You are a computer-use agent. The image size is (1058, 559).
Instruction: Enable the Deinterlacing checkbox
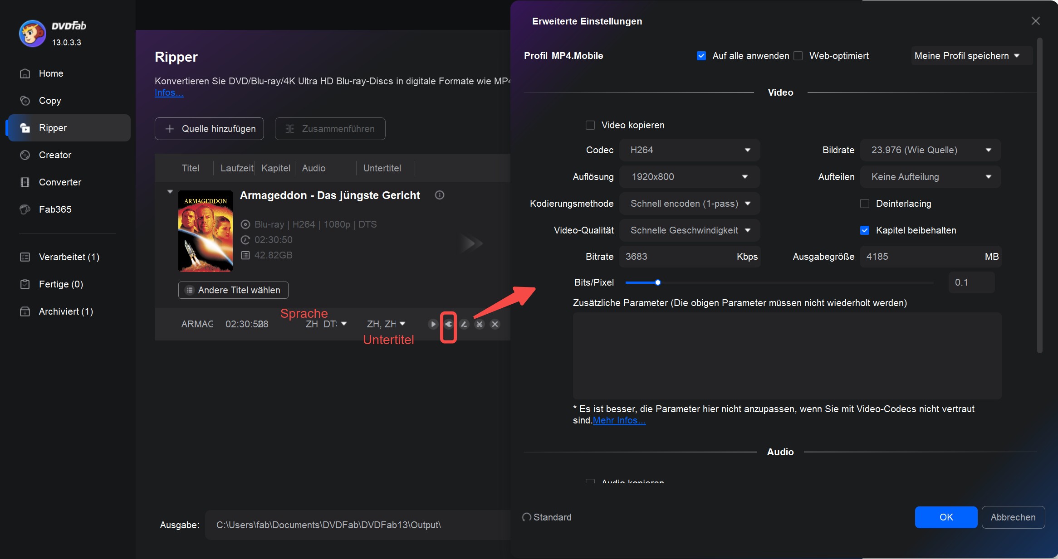[865, 204]
